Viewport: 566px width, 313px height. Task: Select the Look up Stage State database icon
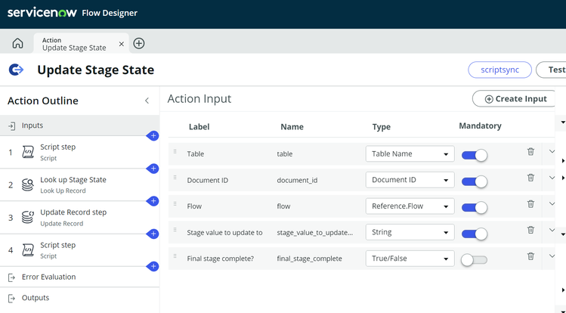click(28, 184)
